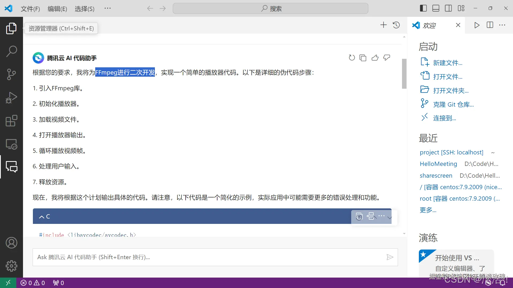Open the 开始使用 VS walkthrough card
The image size is (513, 288).
tap(456, 263)
